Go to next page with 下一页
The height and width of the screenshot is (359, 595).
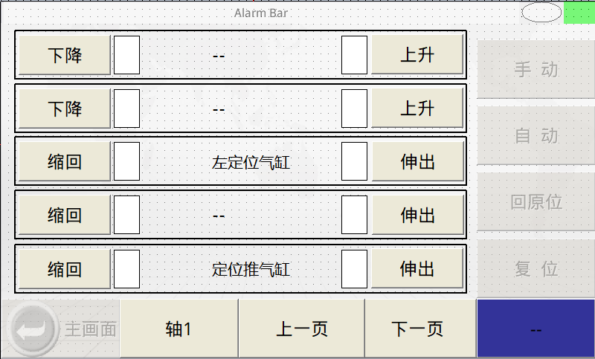pos(419,329)
